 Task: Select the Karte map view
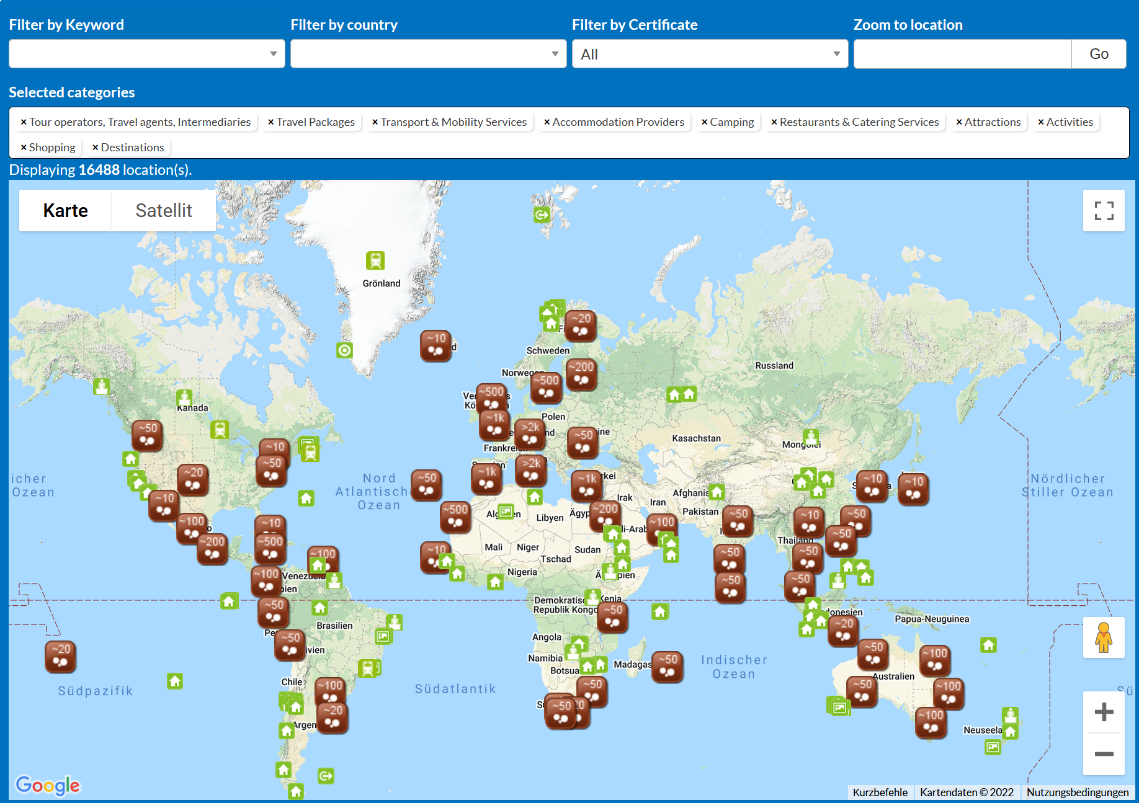[65, 211]
